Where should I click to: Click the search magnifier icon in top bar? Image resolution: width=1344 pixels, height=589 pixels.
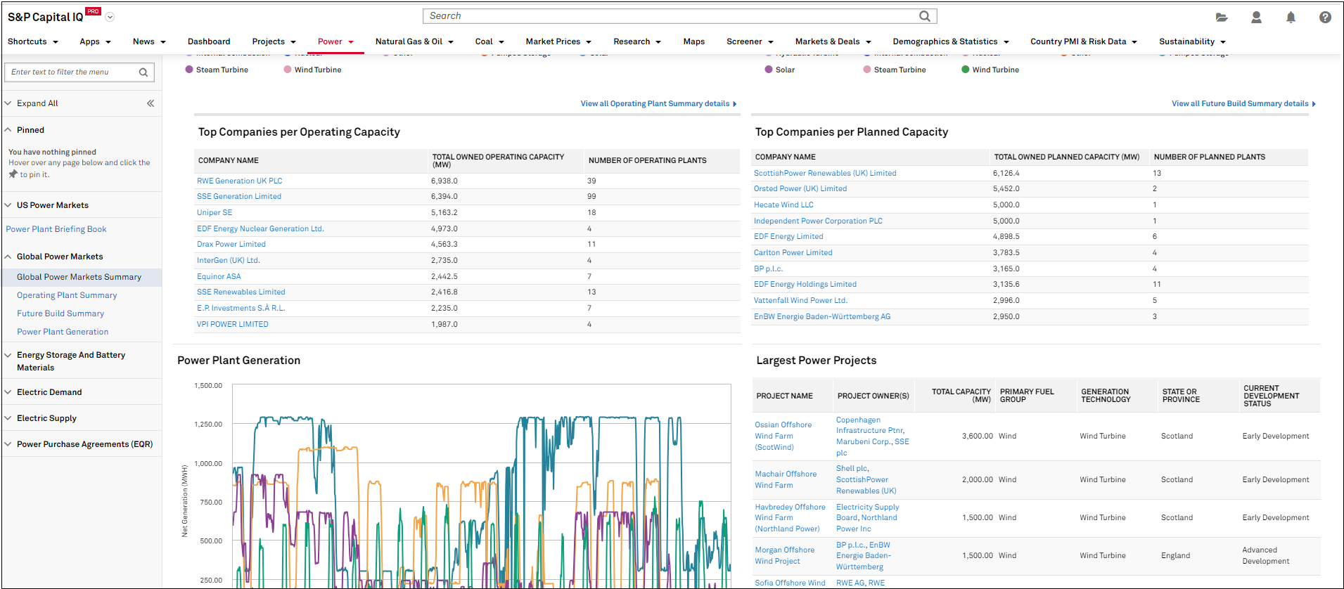pos(924,16)
